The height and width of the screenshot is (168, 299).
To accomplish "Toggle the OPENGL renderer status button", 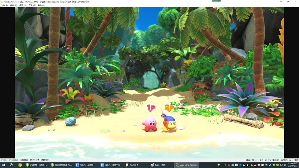I will click(4, 160).
